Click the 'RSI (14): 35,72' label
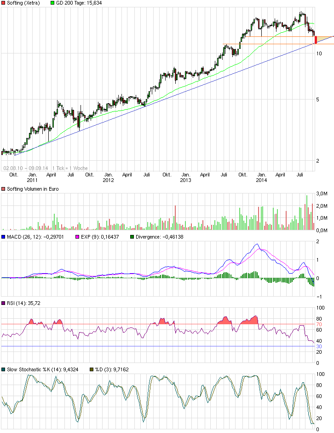This screenshot has height=433, width=334. click(x=24, y=303)
